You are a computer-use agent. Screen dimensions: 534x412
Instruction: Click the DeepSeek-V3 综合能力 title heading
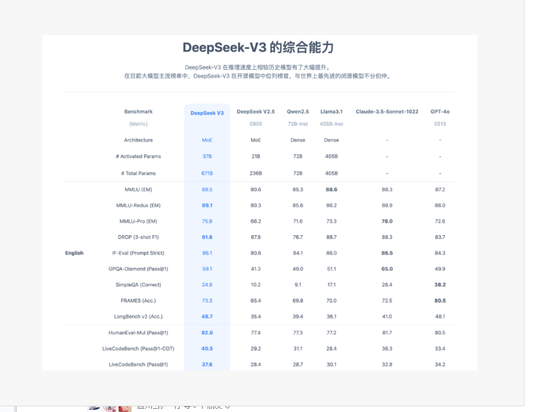[258, 48]
